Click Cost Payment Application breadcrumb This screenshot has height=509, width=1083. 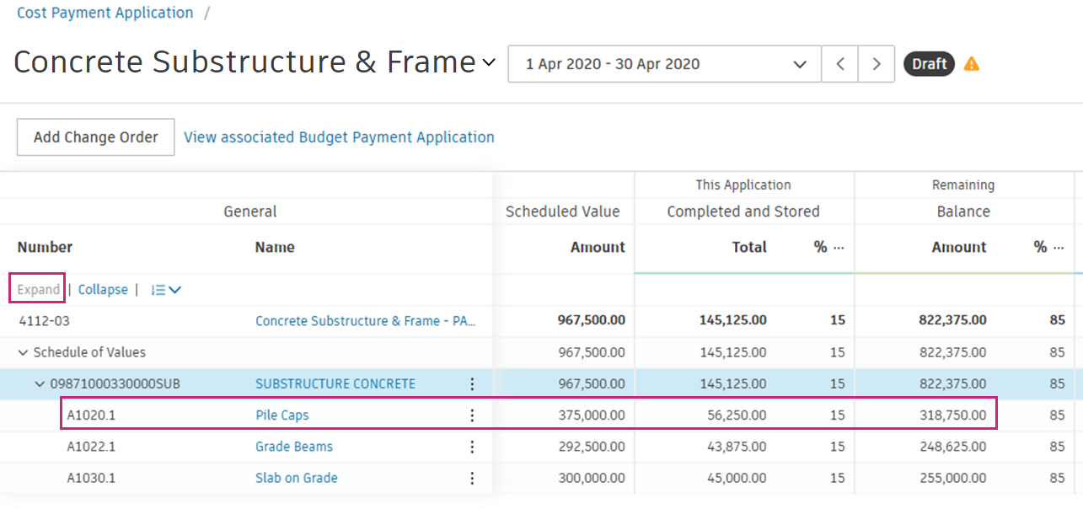(105, 13)
